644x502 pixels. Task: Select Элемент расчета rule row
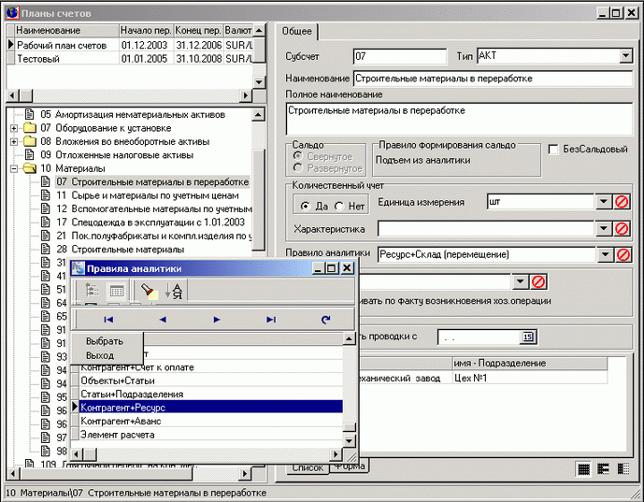coord(210,434)
